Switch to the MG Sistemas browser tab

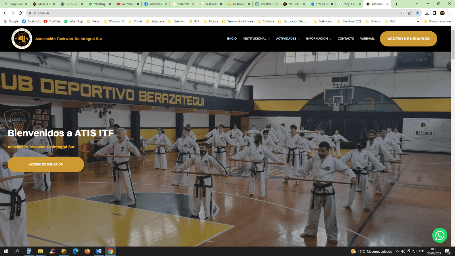pos(294,4)
